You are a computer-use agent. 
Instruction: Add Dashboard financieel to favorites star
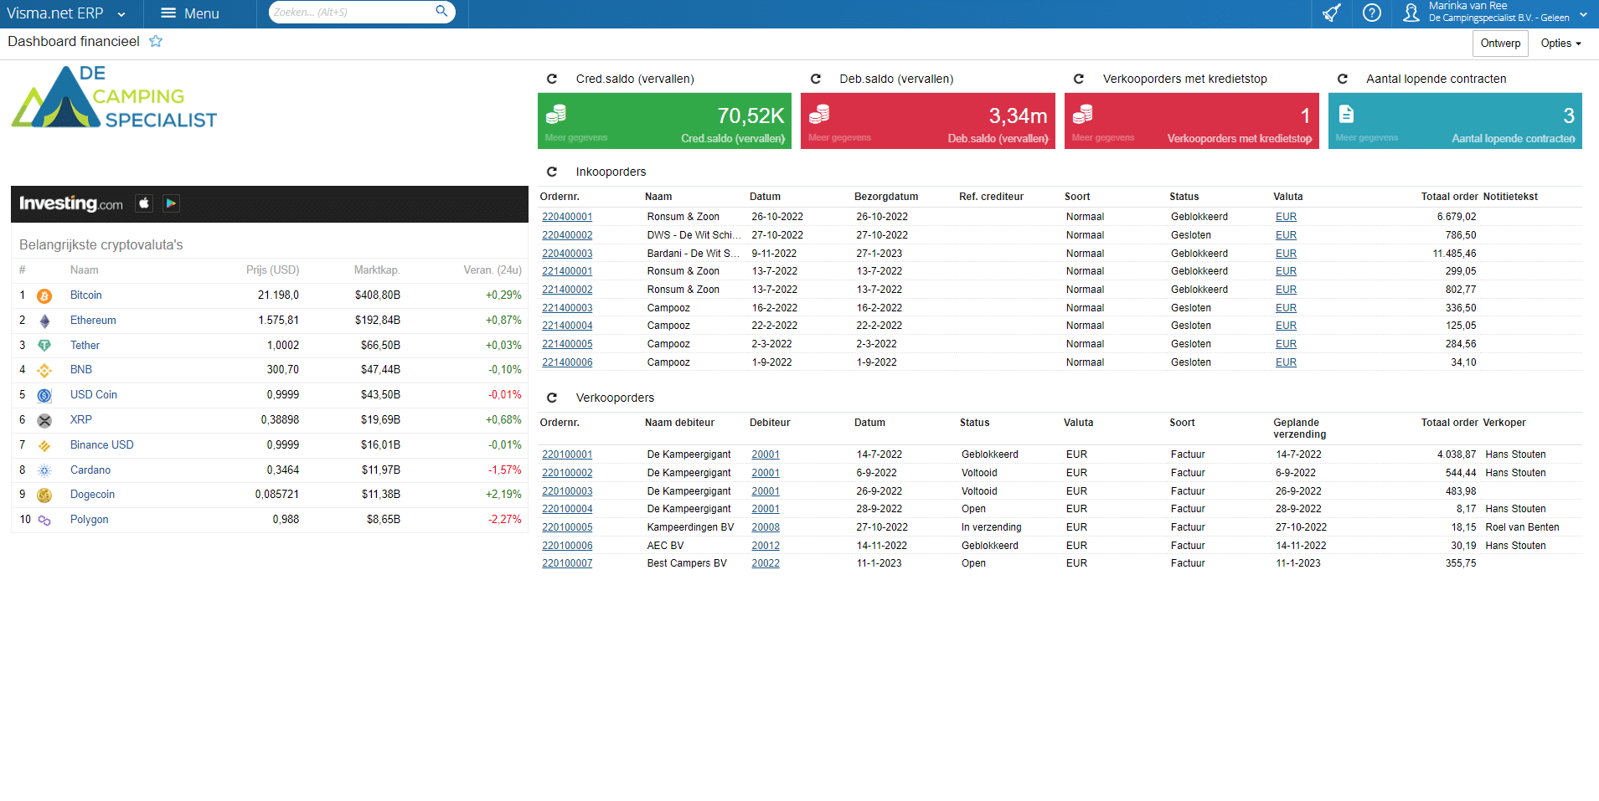click(156, 42)
